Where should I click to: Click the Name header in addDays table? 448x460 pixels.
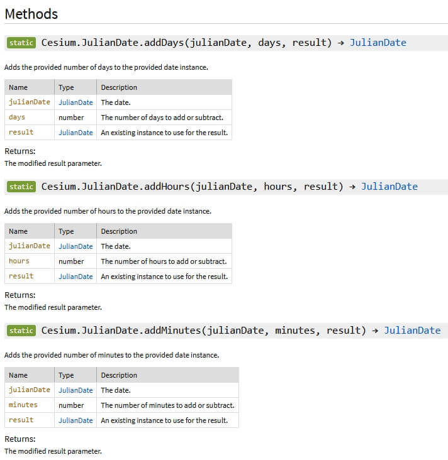click(18, 87)
